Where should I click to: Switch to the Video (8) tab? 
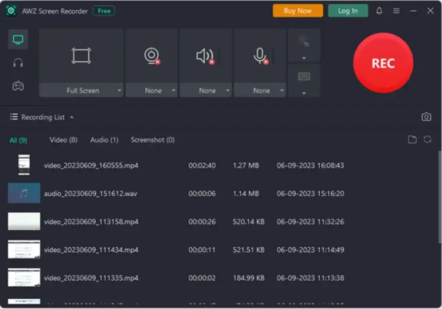point(63,140)
